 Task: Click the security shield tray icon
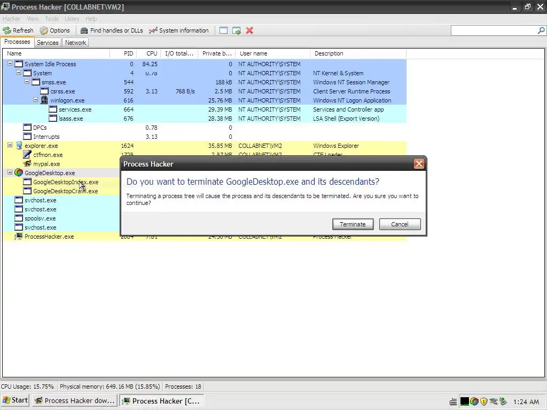[483, 401]
